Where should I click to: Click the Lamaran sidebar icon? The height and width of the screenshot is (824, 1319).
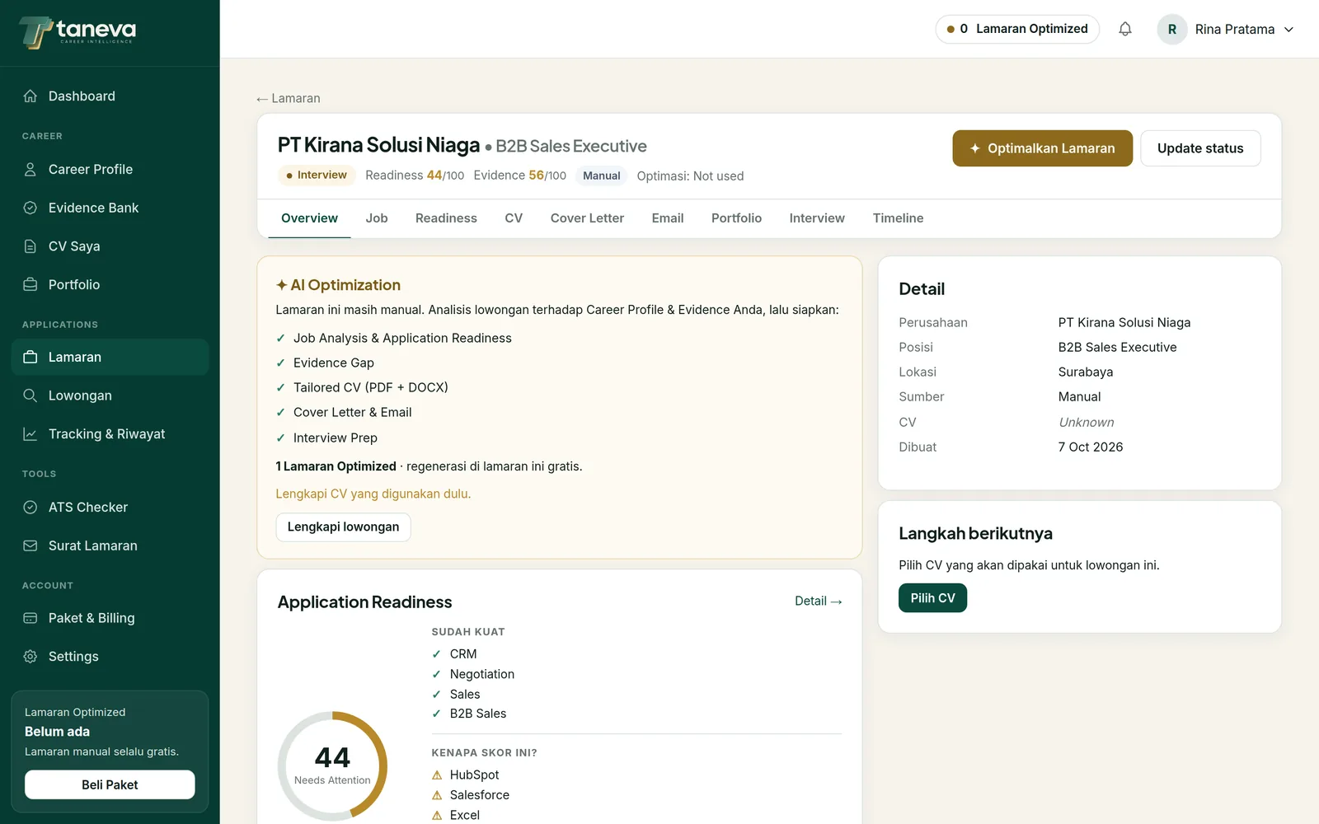(x=31, y=357)
